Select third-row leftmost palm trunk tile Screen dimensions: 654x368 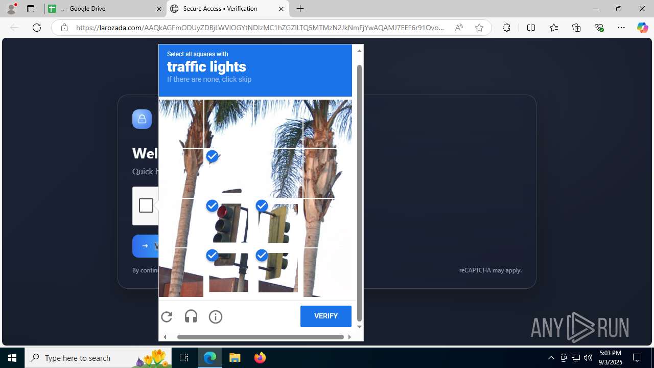(x=181, y=223)
